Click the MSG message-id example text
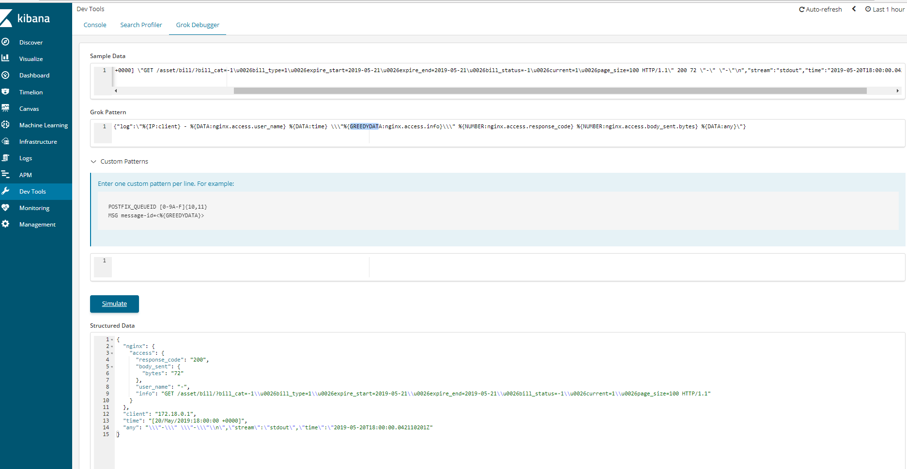This screenshot has width=907, height=469. (x=156, y=215)
